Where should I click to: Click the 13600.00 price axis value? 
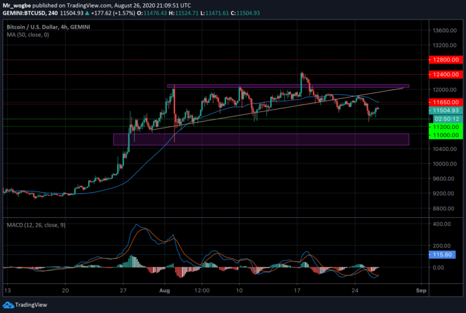[445, 30]
